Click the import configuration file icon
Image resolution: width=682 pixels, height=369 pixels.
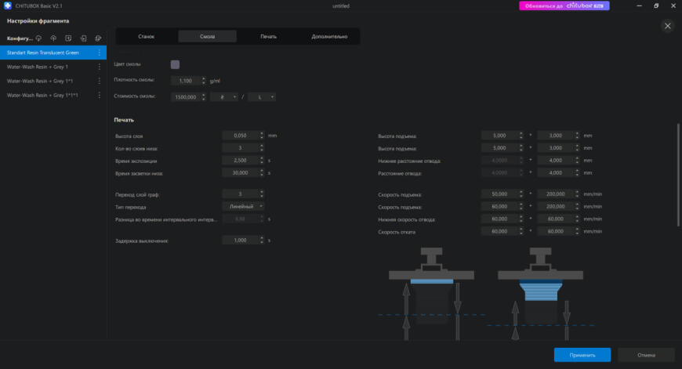pos(83,38)
